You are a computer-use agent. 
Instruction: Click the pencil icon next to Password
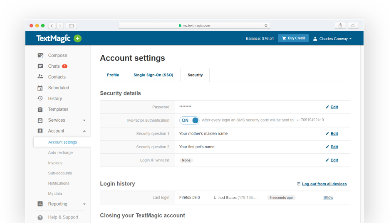point(327,107)
